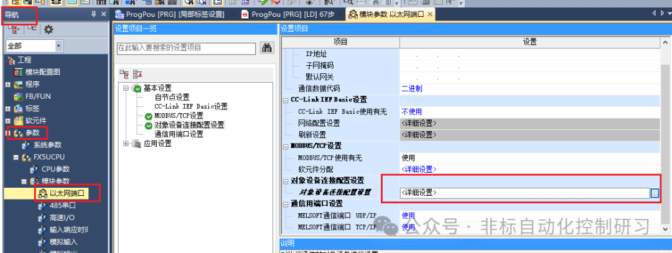Select the 程序 folder node
This screenshot has height=253, width=672.
32,84
